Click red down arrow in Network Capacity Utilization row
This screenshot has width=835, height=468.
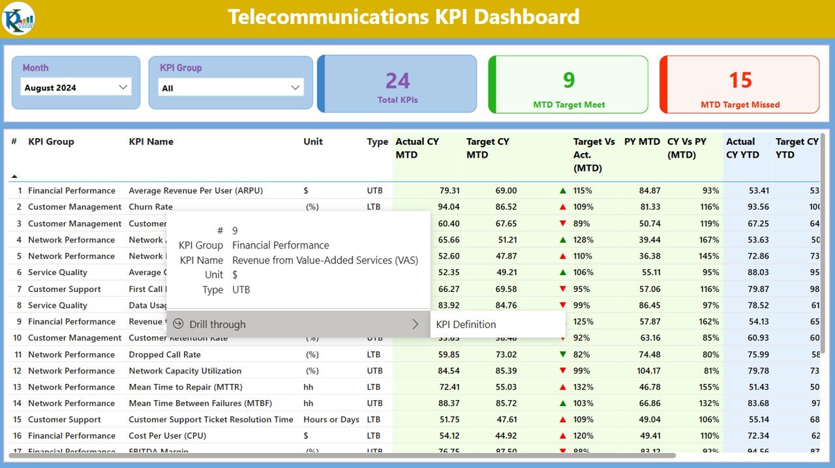[562, 371]
